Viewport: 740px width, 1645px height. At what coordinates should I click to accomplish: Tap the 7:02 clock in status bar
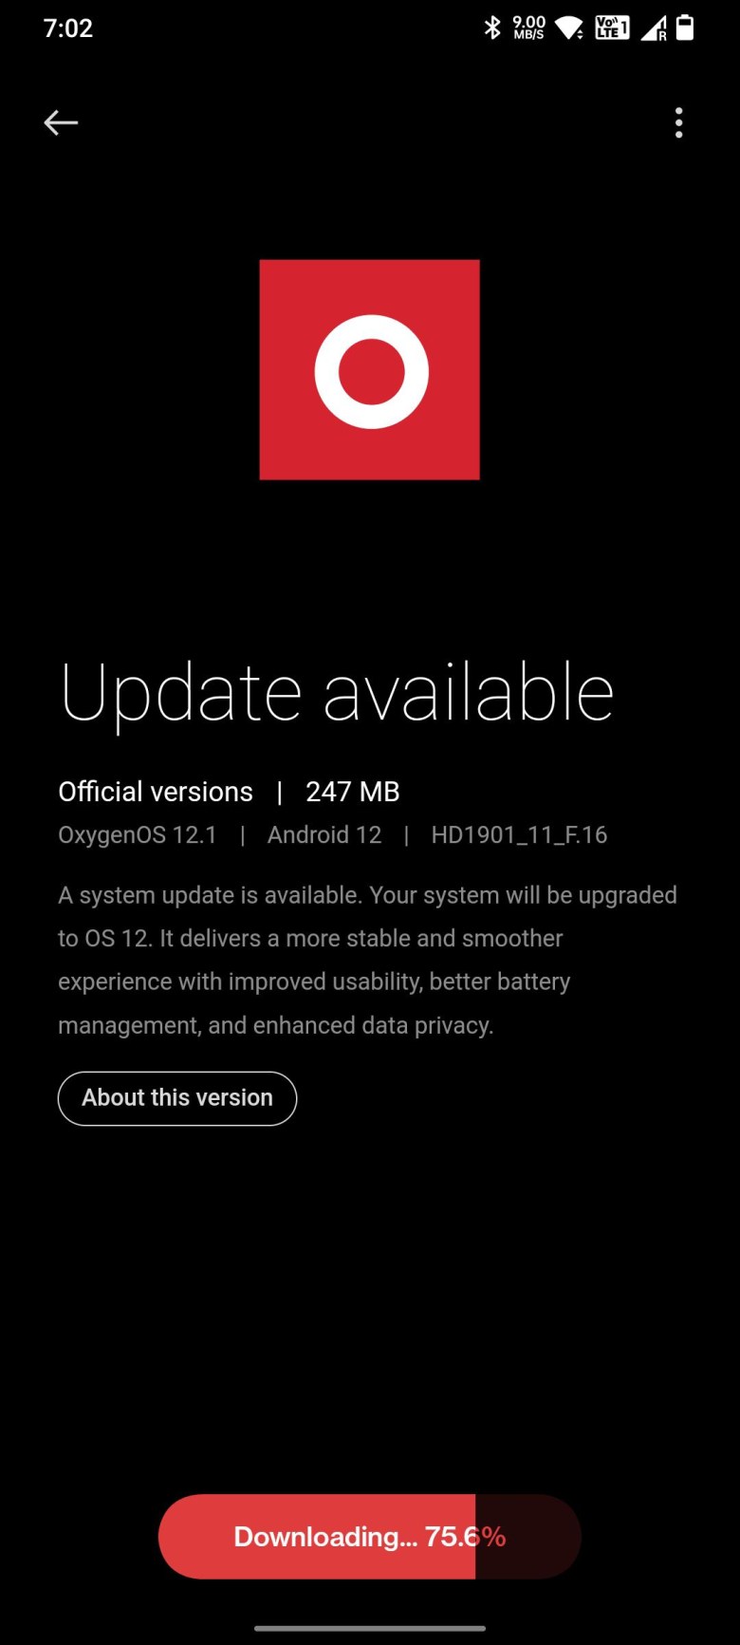(68, 28)
